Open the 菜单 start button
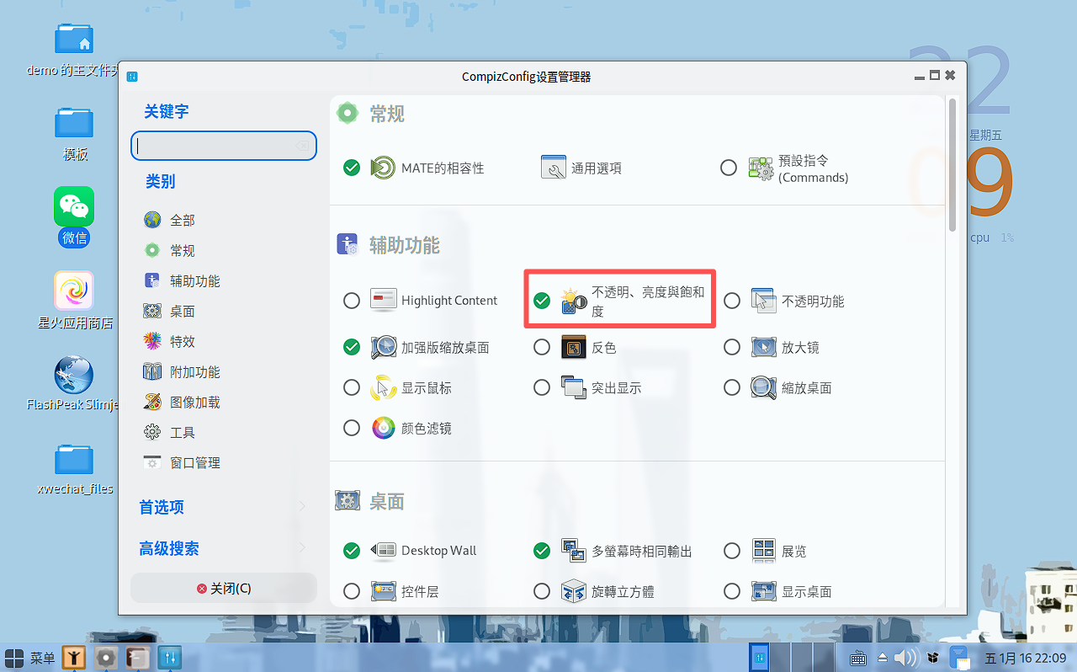The image size is (1077, 672). (30, 658)
